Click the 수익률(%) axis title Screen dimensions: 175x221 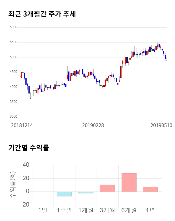click(x=13, y=185)
